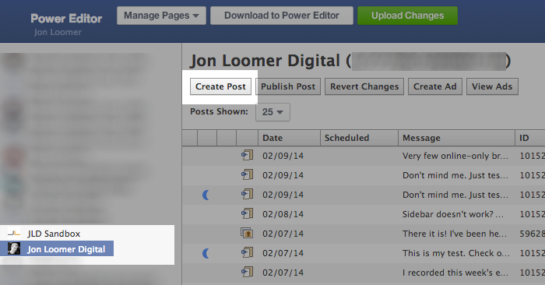Click moon icon on 'This is my test' row
Screen dimensions: 545x285
point(206,253)
